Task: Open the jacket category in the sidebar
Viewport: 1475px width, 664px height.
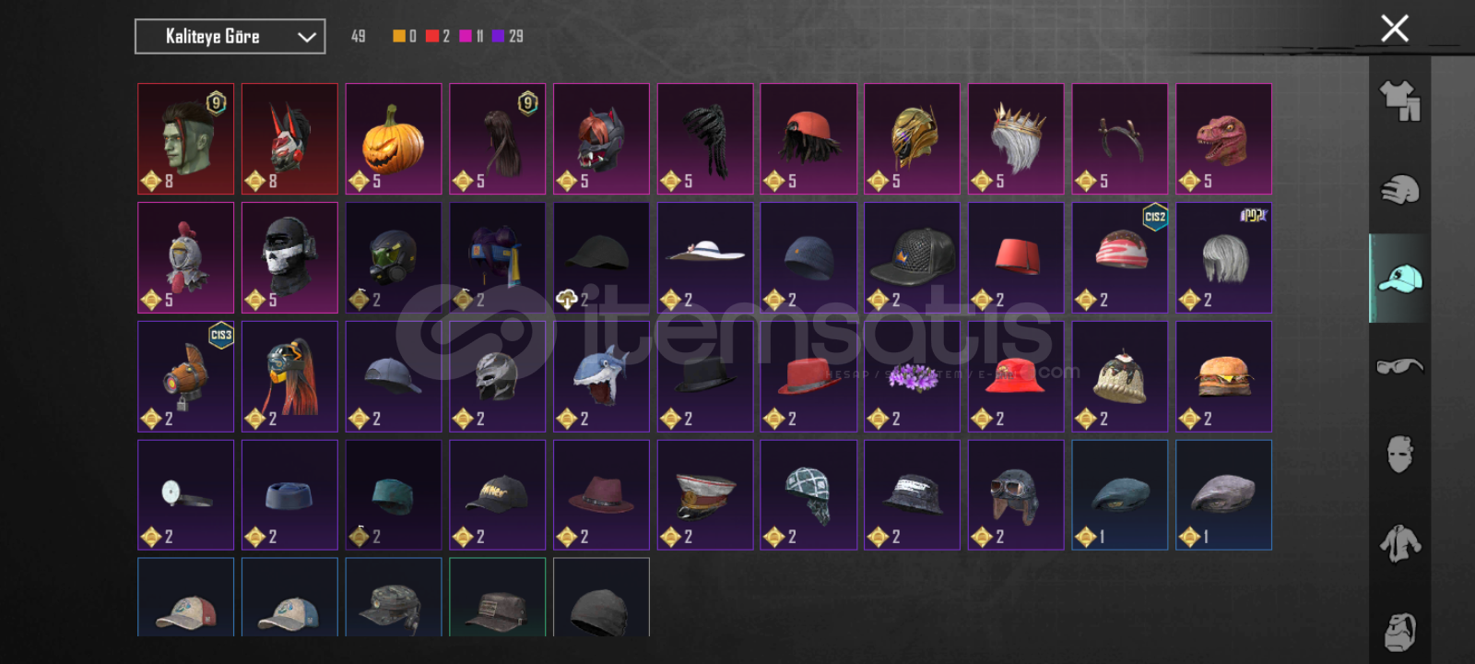Action: tap(1399, 542)
